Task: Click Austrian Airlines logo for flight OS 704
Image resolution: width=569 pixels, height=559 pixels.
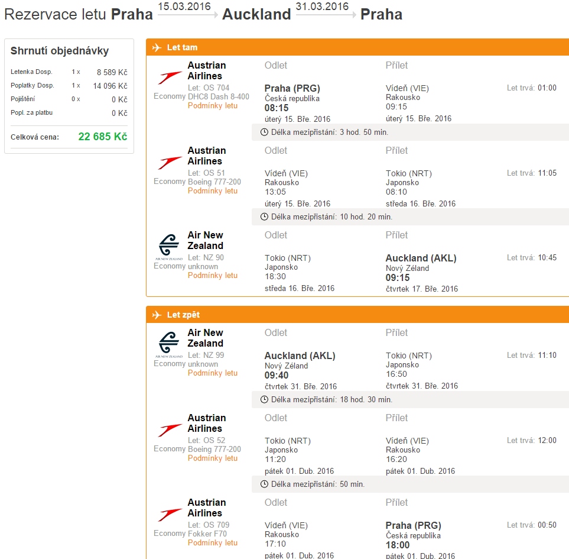Action: [170, 77]
